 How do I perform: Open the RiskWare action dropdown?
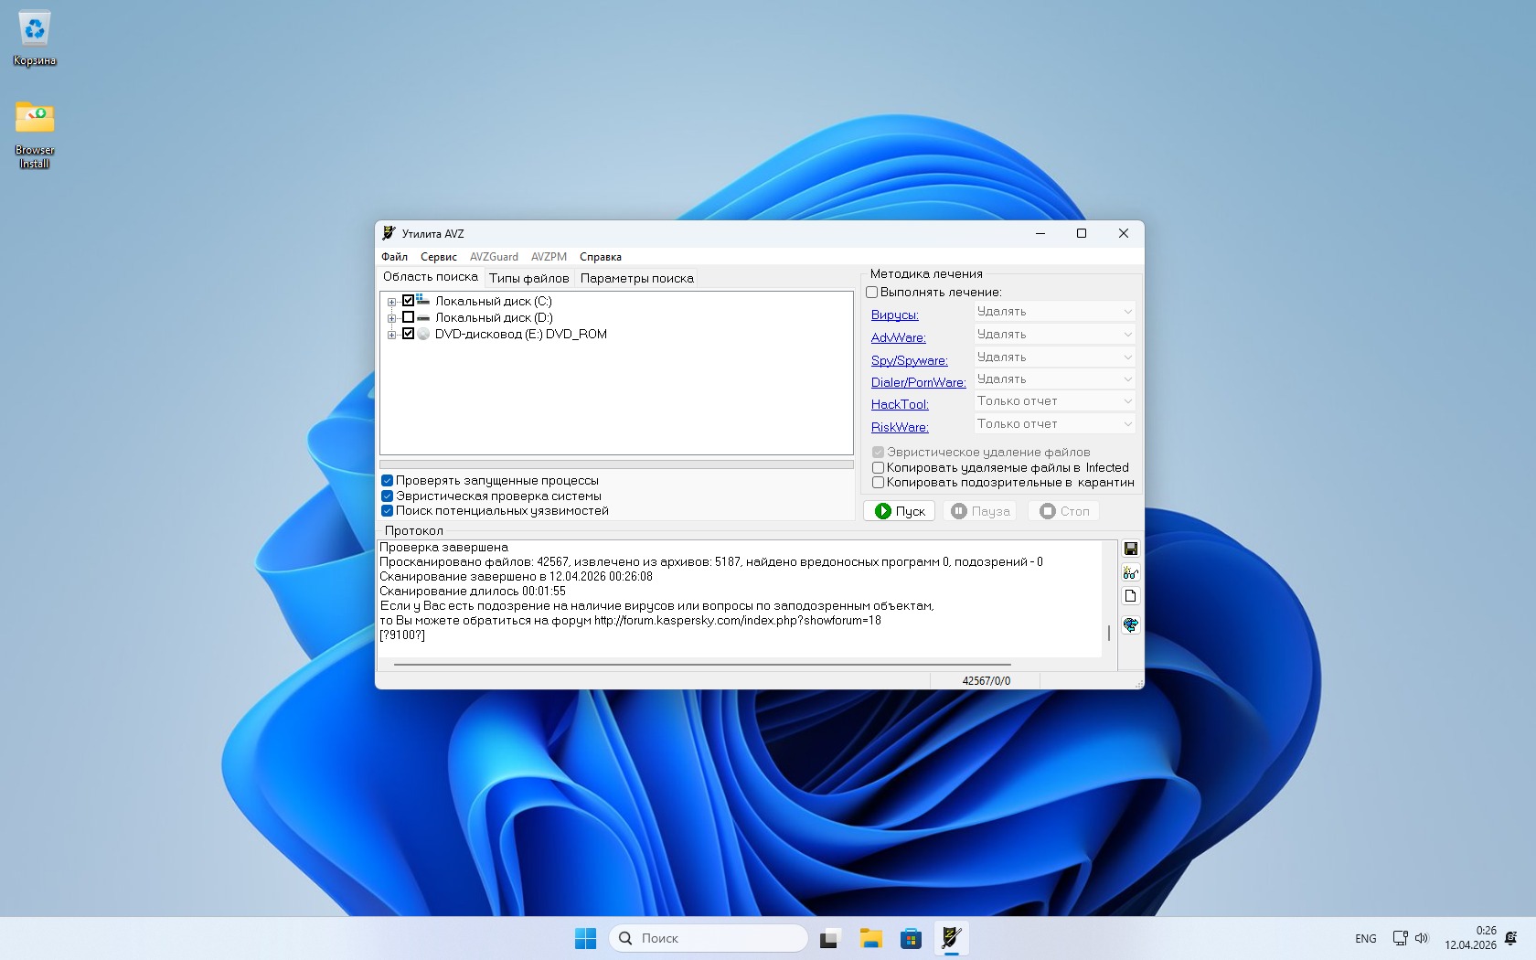point(1054,424)
